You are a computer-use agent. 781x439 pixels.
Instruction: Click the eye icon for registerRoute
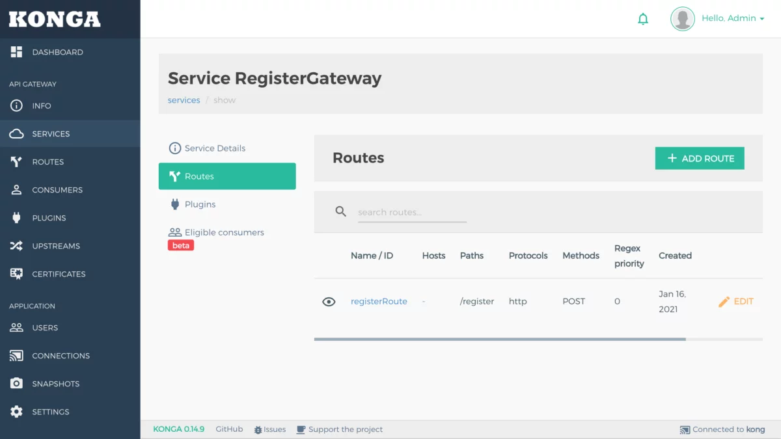pyautogui.click(x=329, y=302)
